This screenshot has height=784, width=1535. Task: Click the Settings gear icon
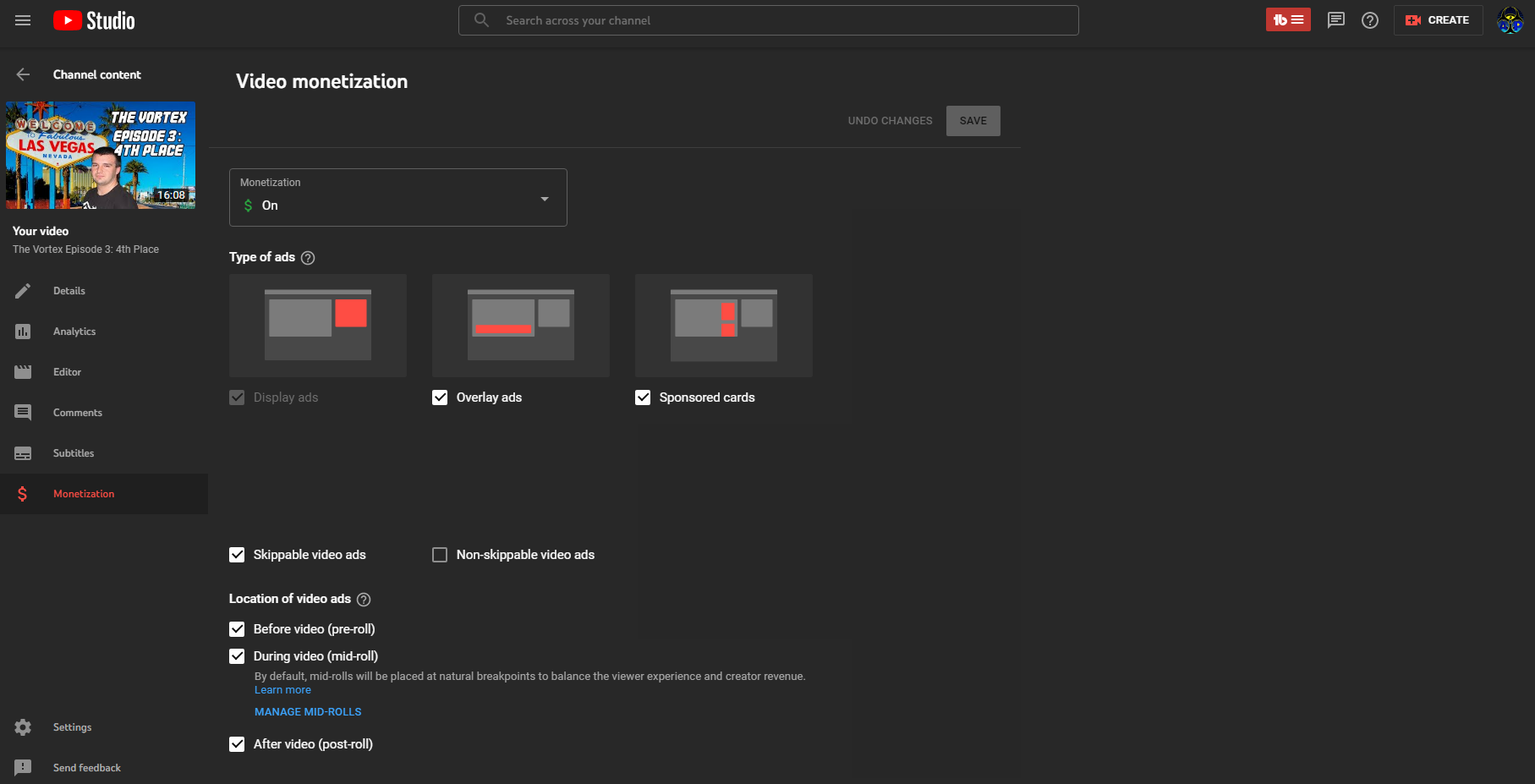point(23,727)
